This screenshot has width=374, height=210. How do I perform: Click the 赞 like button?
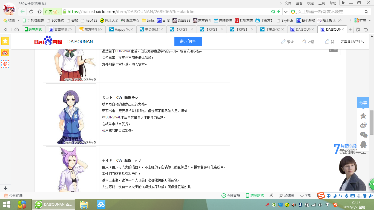click(x=330, y=42)
